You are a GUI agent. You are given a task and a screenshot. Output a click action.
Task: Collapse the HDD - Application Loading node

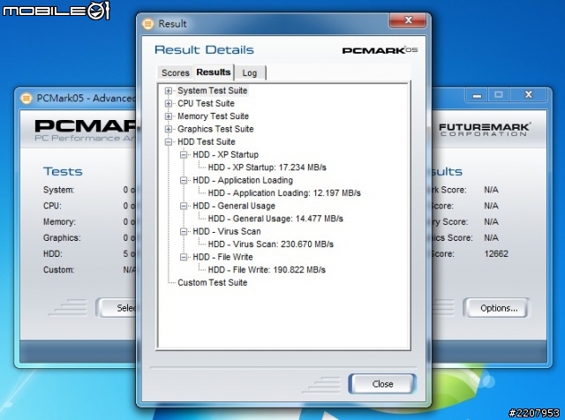[184, 181]
